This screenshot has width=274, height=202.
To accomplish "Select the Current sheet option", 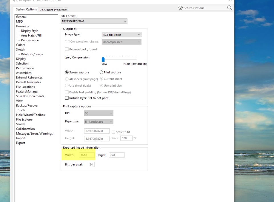I will click(101, 79).
